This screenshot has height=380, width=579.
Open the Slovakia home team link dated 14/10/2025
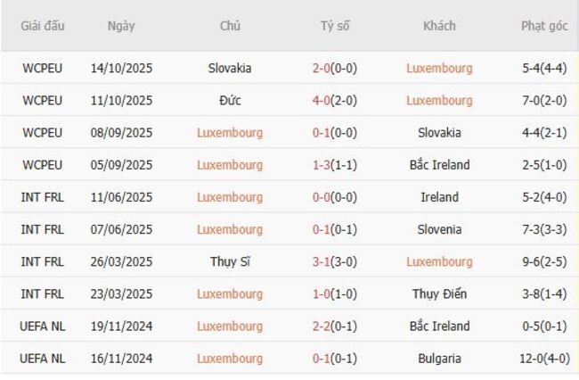pyautogui.click(x=230, y=68)
